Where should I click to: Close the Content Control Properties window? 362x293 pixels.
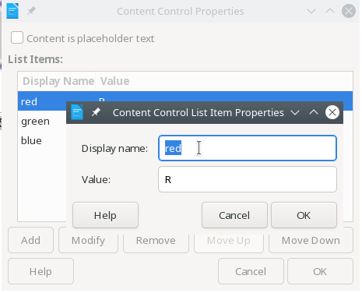click(349, 11)
